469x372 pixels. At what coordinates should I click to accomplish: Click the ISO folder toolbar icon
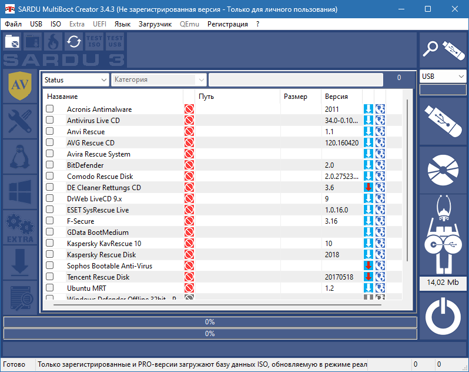pos(12,42)
